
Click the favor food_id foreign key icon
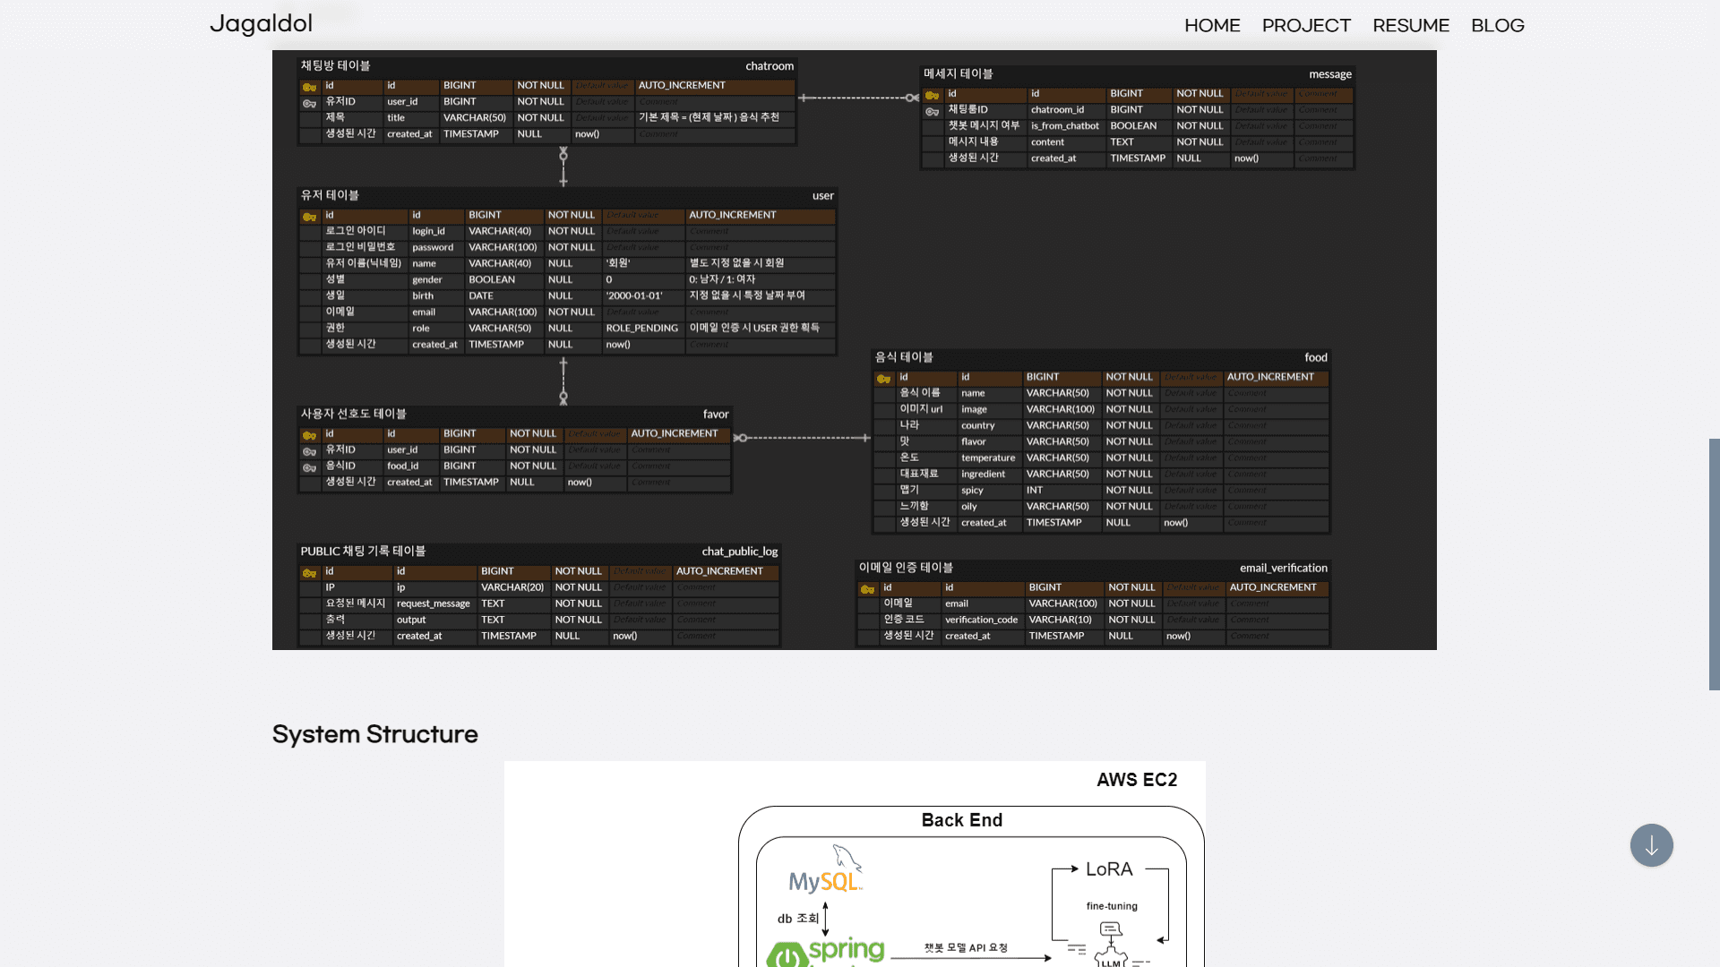tap(310, 467)
